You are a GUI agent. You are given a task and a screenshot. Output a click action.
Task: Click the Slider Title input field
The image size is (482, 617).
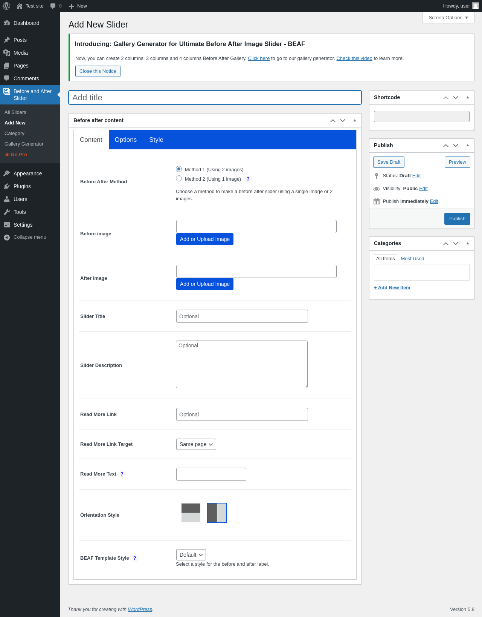tap(242, 316)
